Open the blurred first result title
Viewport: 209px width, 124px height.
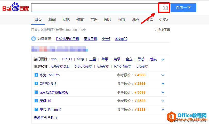60,49
